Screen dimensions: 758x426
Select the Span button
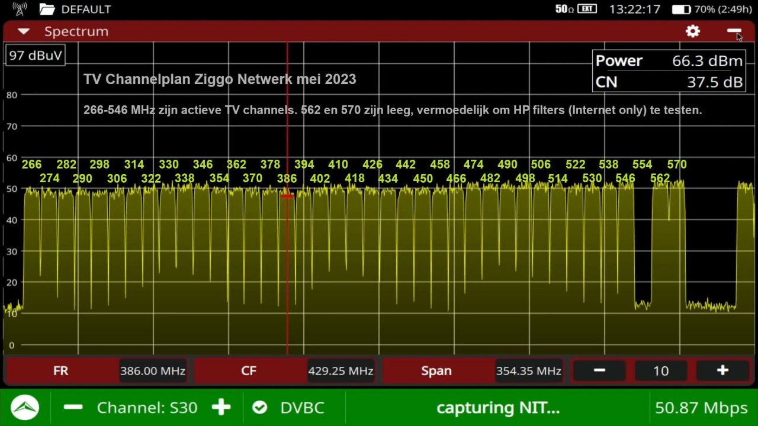(x=436, y=371)
